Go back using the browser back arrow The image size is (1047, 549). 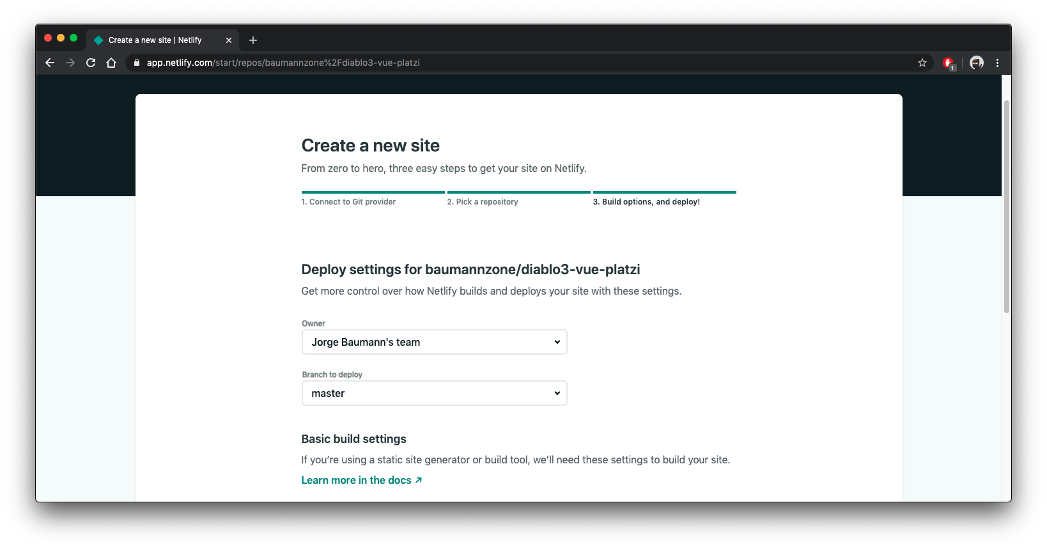point(50,63)
